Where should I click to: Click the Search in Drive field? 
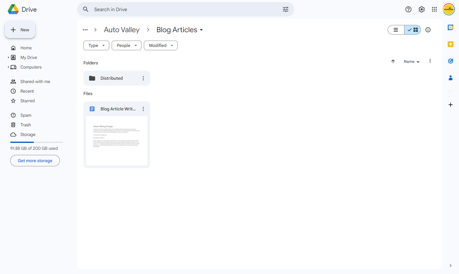186,9
